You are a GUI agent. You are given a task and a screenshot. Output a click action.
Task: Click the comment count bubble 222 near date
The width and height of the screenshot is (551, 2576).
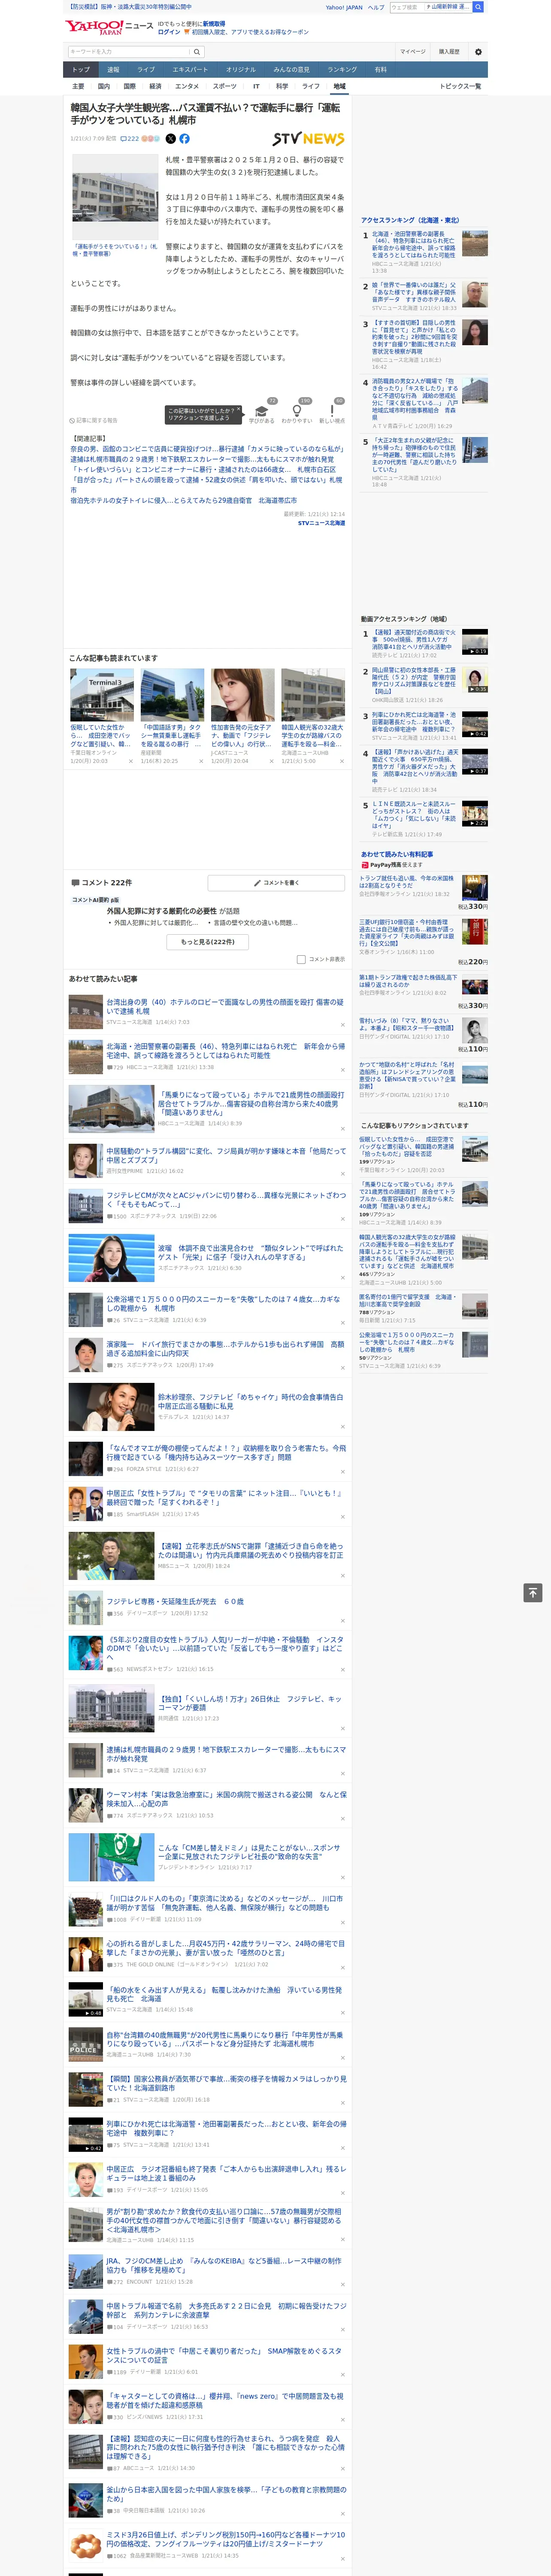[x=130, y=139]
